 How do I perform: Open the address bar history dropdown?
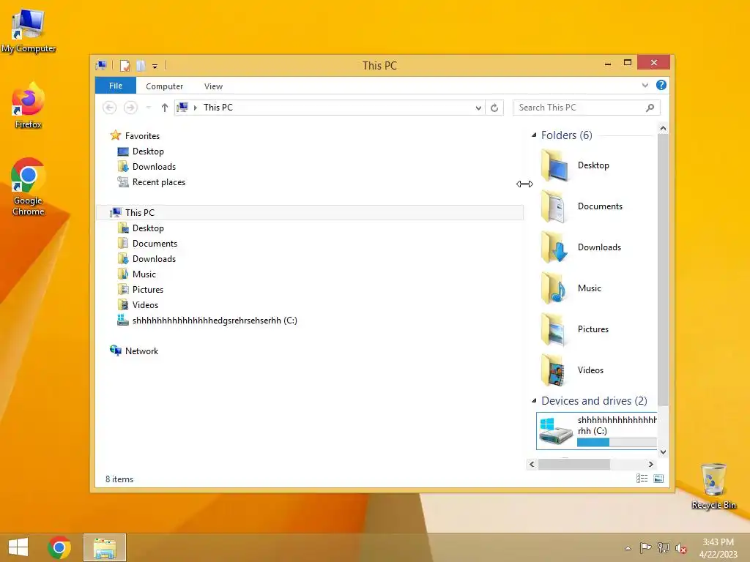point(478,108)
